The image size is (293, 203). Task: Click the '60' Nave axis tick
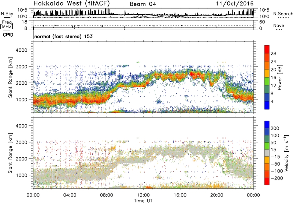click(x=262, y=22)
